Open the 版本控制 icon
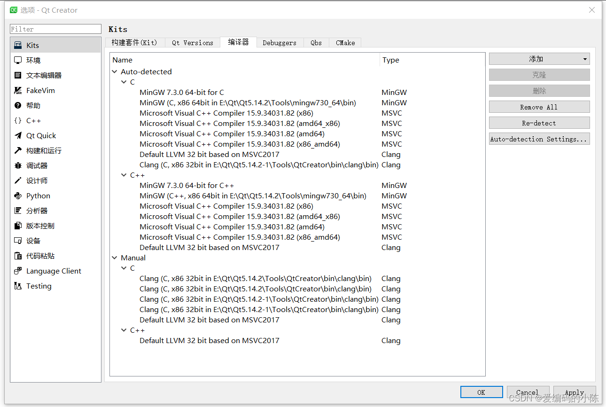The image size is (606, 407). click(x=18, y=226)
